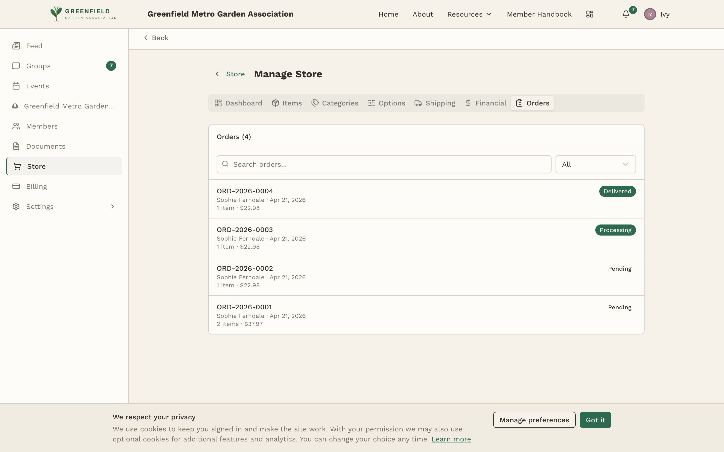Click the clipboard icon on the Orders tab

pos(519,103)
